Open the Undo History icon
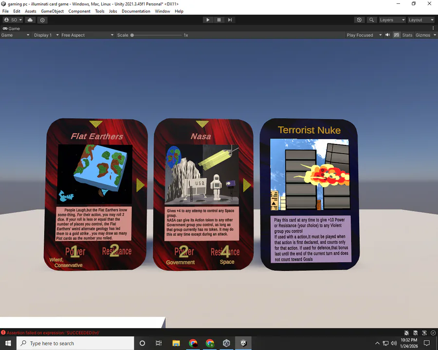438x350 pixels. coord(359,20)
